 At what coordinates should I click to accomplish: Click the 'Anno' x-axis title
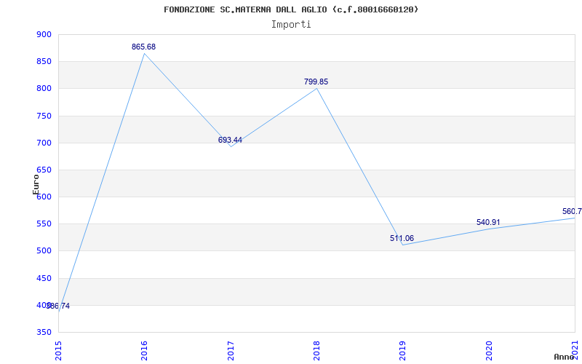pyautogui.click(x=565, y=357)
